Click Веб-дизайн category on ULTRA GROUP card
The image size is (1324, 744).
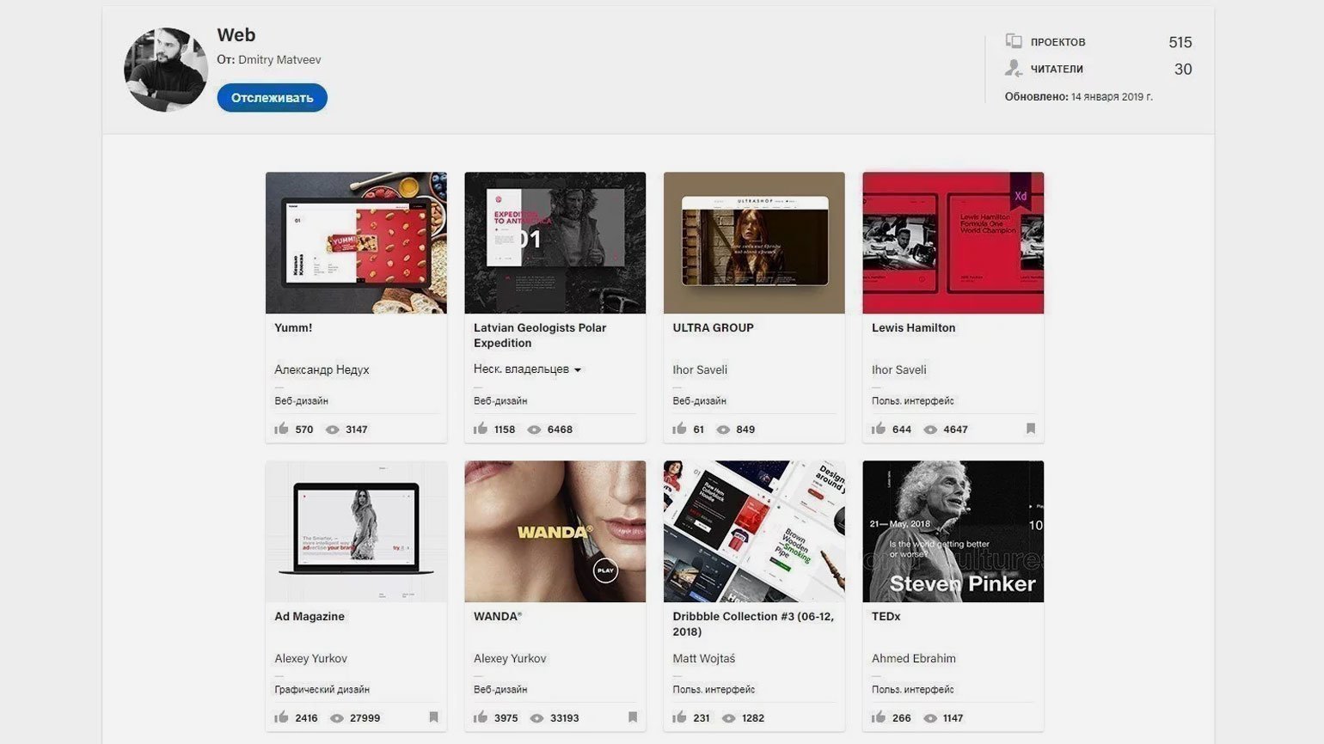tap(699, 400)
